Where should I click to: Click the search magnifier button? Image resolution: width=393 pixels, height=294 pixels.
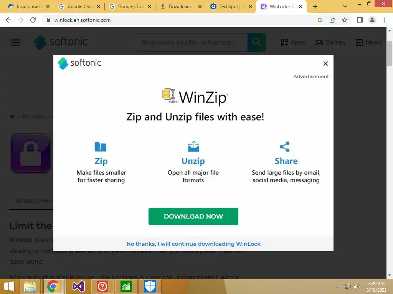(256, 42)
